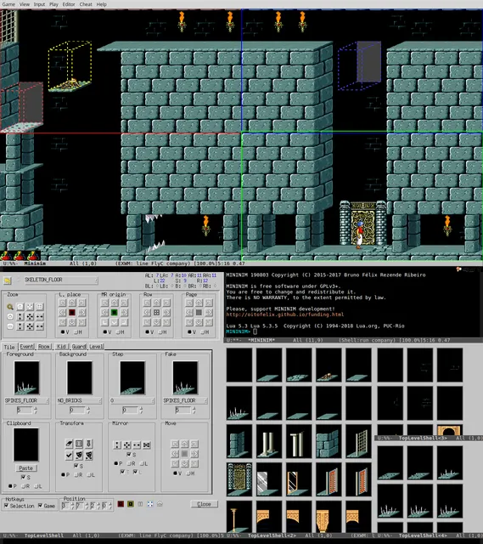
Task: Open the Step value dropdown
Action: pyautogui.click(x=132, y=400)
